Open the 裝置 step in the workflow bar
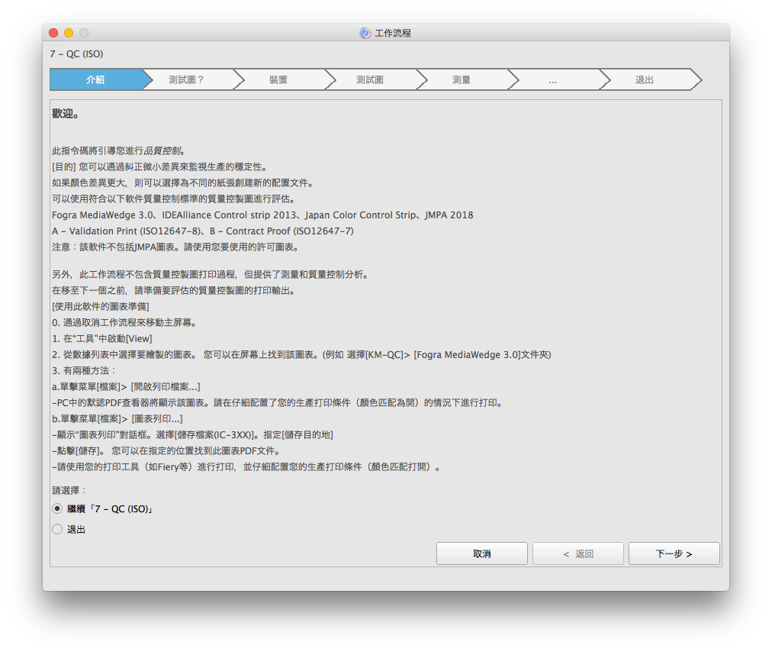Screen dimensions: 772x652 (x=278, y=80)
